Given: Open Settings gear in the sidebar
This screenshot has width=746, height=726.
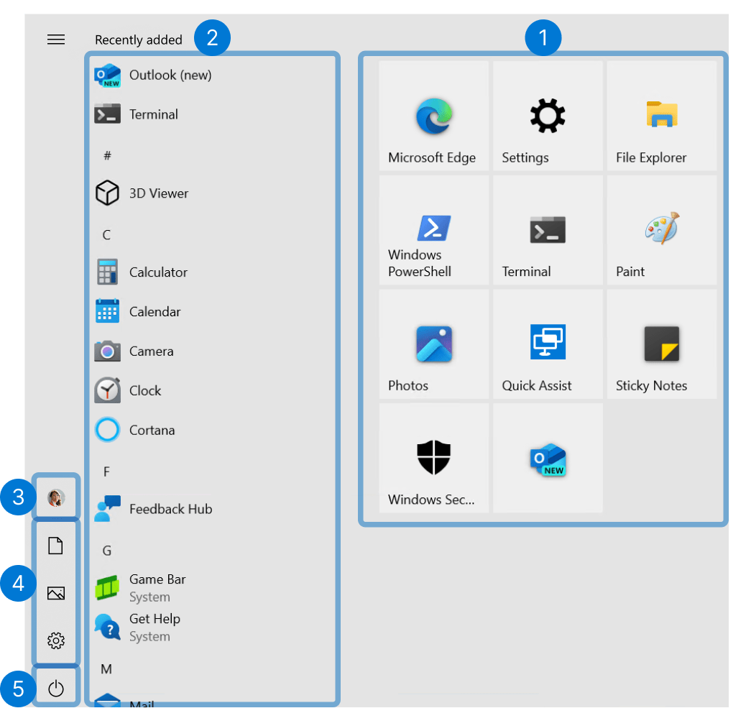Looking at the screenshot, I should tap(55, 640).
